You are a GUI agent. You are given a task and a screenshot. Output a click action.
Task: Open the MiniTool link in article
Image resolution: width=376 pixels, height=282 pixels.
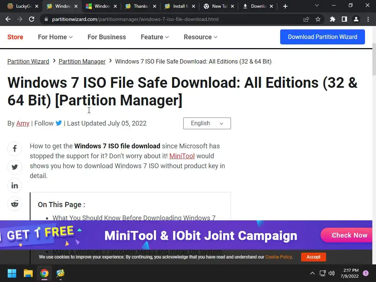pos(182,156)
